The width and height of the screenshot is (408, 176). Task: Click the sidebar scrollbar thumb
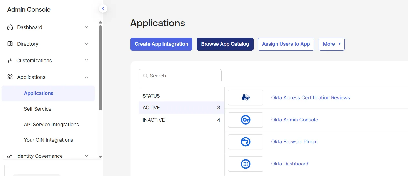pos(101,68)
